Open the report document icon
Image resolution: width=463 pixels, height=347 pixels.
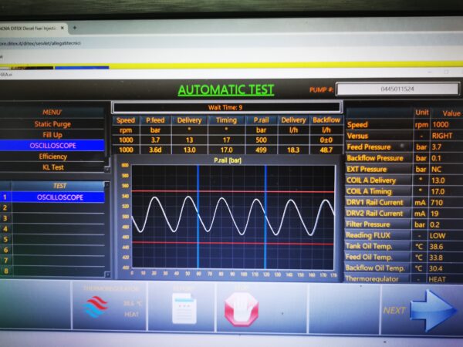tap(184, 309)
